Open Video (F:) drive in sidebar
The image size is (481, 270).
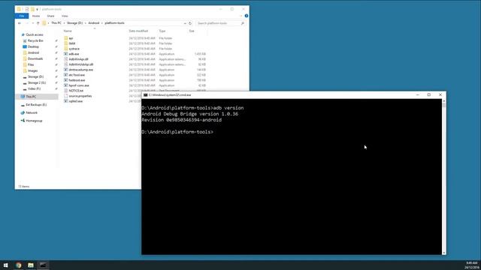click(x=34, y=88)
